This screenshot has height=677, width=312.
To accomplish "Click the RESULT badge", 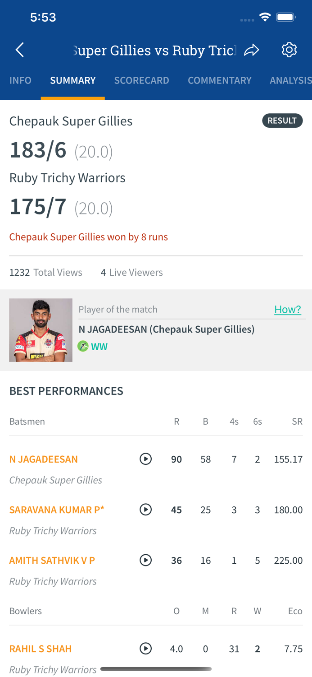I will click(x=283, y=121).
